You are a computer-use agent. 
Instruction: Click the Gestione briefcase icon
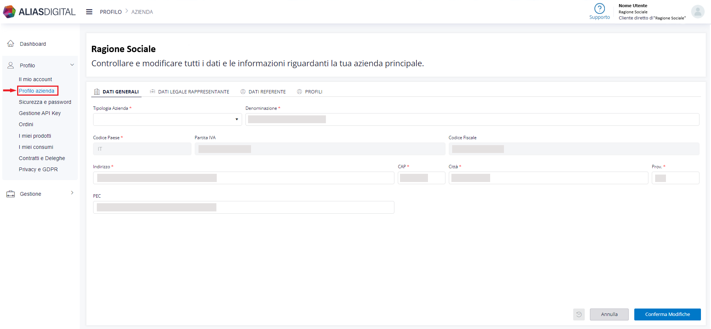[11, 194]
